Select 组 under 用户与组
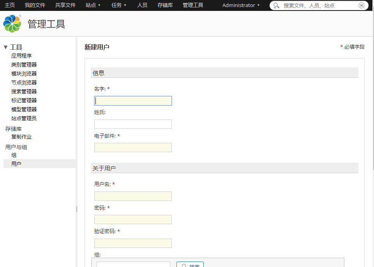Screen dimensions: 374x267 click(x=14, y=155)
